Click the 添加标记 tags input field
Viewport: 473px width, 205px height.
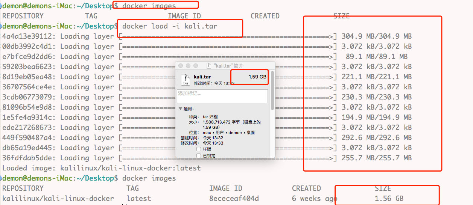pyautogui.click(x=222, y=96)
